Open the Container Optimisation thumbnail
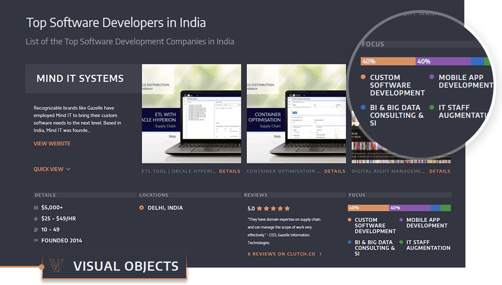 point(296,114)
